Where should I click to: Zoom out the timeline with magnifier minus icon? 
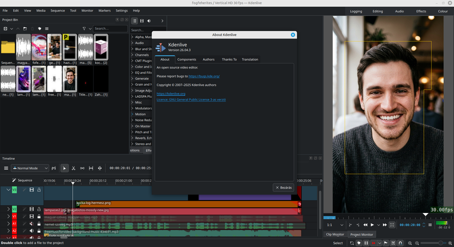[417, 243]
